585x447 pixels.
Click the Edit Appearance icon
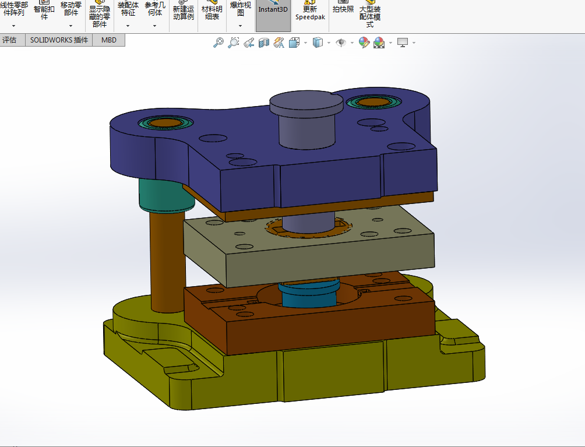[364, 43]
